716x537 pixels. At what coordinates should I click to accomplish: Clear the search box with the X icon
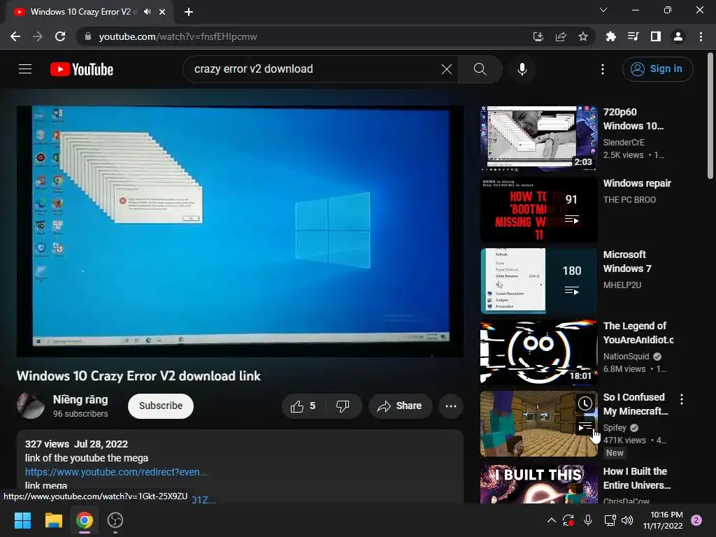[x=447, y=69]
